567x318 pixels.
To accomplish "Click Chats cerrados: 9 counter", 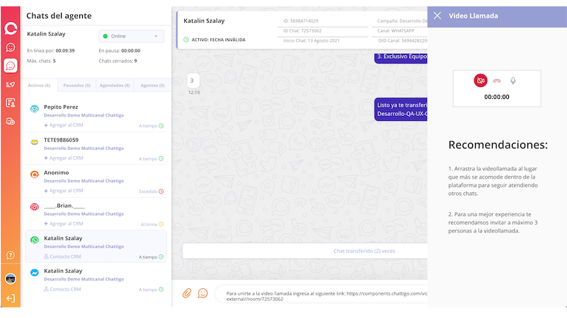I will tap(118, 61).
